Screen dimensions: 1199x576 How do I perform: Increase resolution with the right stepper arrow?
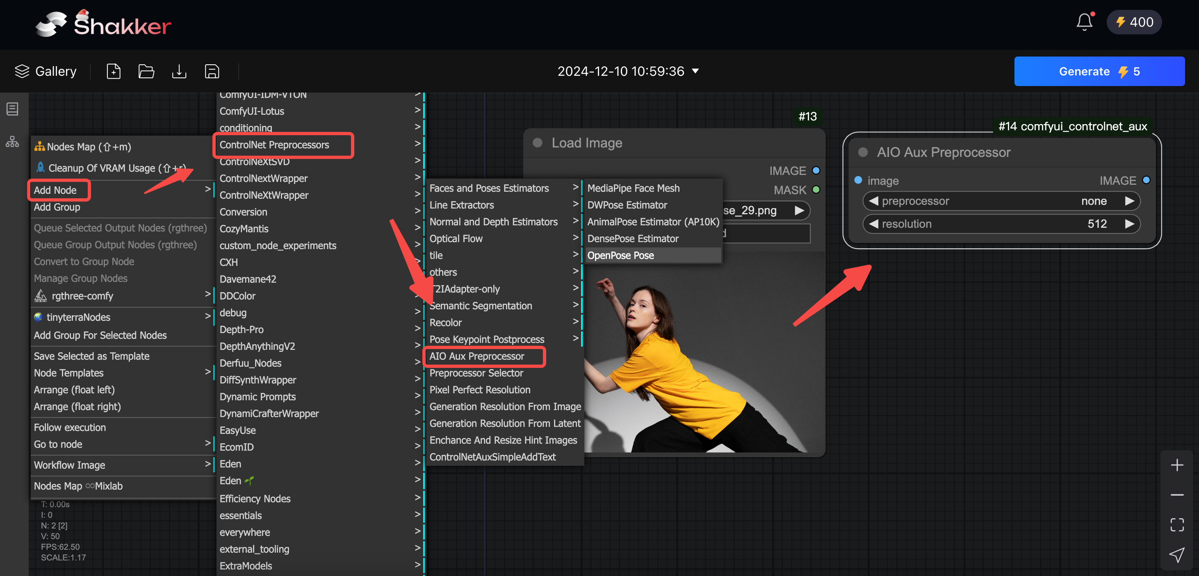pyautogui.click(x=1131, y=224)
